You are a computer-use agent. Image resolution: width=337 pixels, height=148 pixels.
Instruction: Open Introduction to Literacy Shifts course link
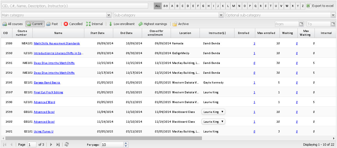[59, 53]
